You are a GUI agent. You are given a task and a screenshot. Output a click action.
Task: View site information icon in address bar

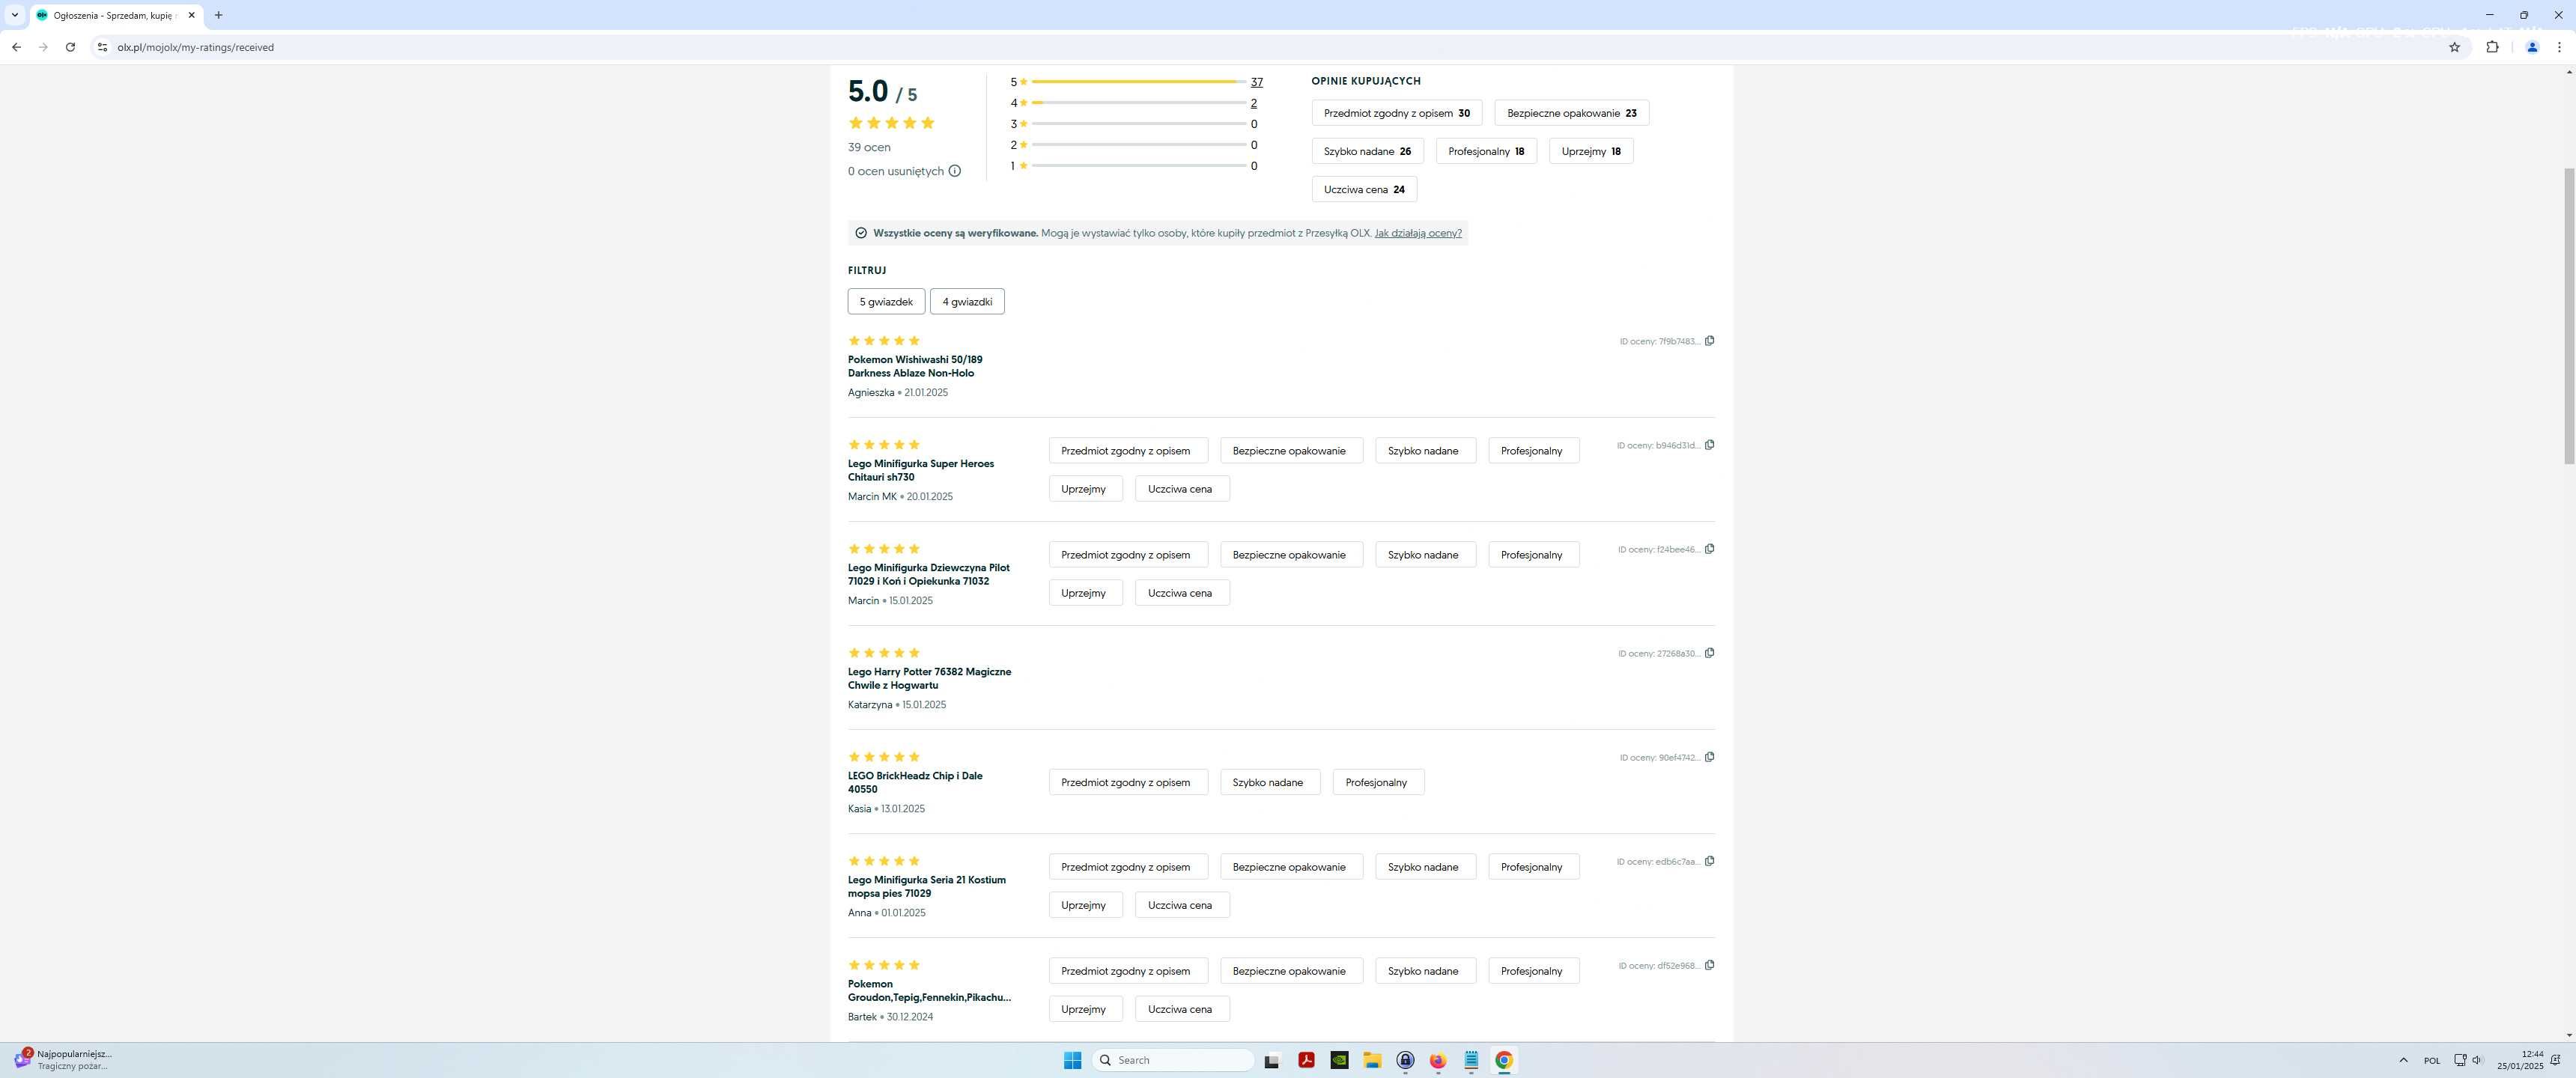[101, 47]
